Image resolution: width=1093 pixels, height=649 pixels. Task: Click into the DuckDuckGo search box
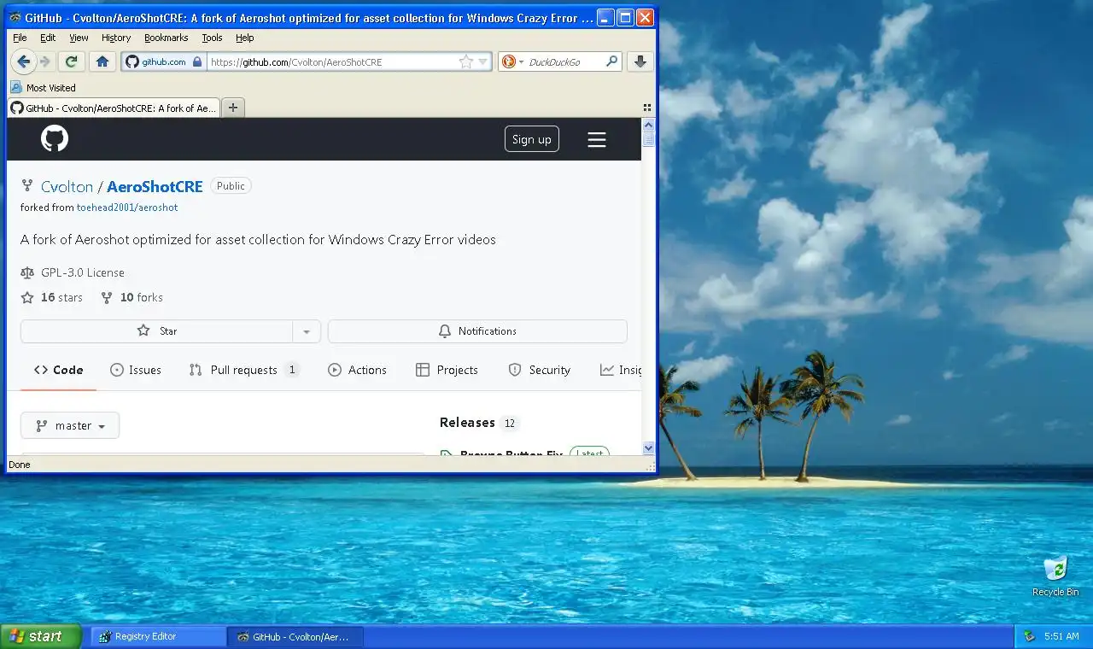(565, 61)
